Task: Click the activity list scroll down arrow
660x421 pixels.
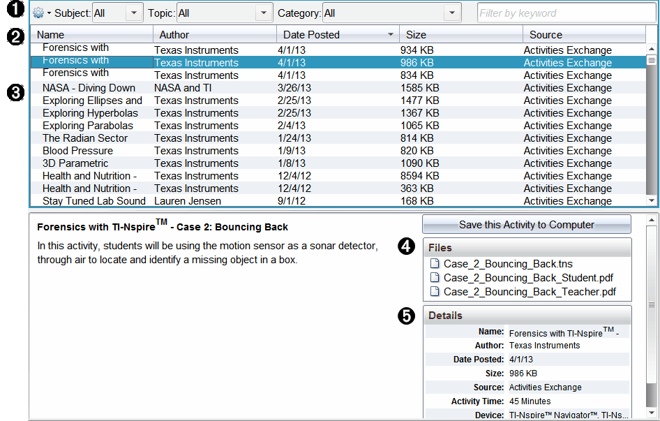Action: coord(652,200)
